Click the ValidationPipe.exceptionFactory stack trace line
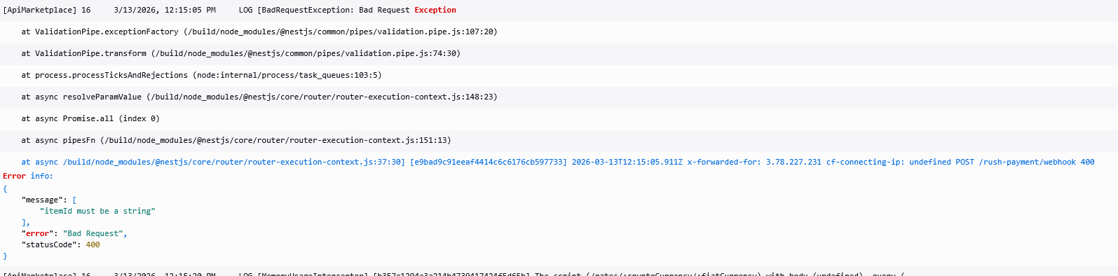 coord(559,32)
